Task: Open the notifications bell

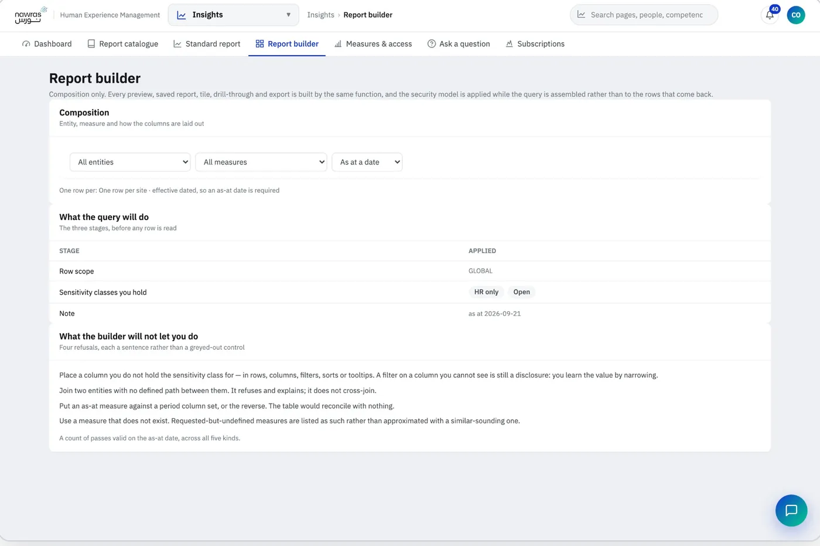Action: [x=770, y=15]
